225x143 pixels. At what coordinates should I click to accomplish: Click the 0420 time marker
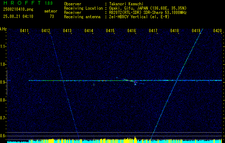tap(217, 31)
